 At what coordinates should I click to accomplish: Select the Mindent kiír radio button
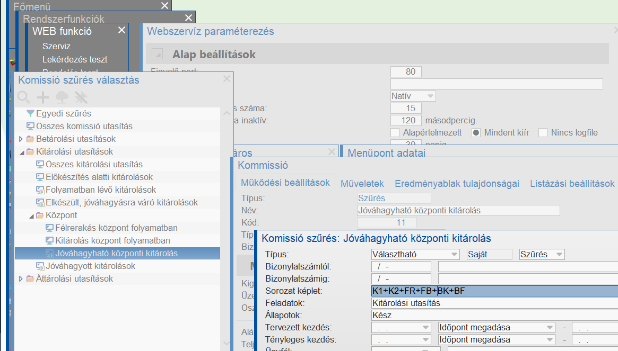(476, 132)
